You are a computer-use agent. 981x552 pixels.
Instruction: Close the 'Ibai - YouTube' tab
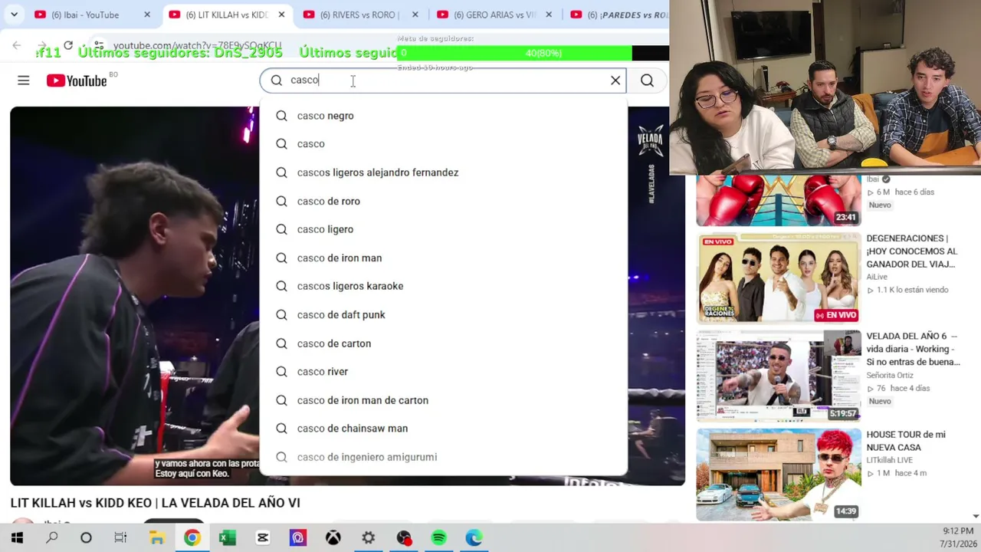(x=147, y=15)
